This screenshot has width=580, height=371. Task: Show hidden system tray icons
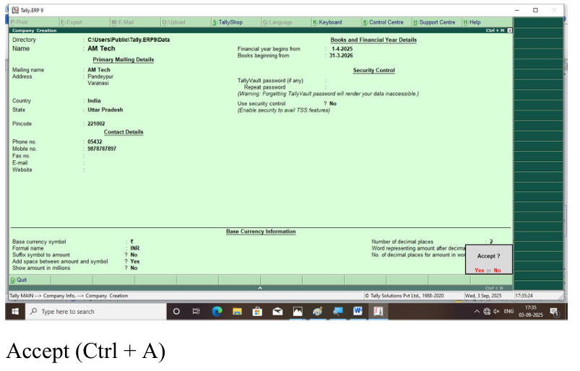click(x=477, y=311)
